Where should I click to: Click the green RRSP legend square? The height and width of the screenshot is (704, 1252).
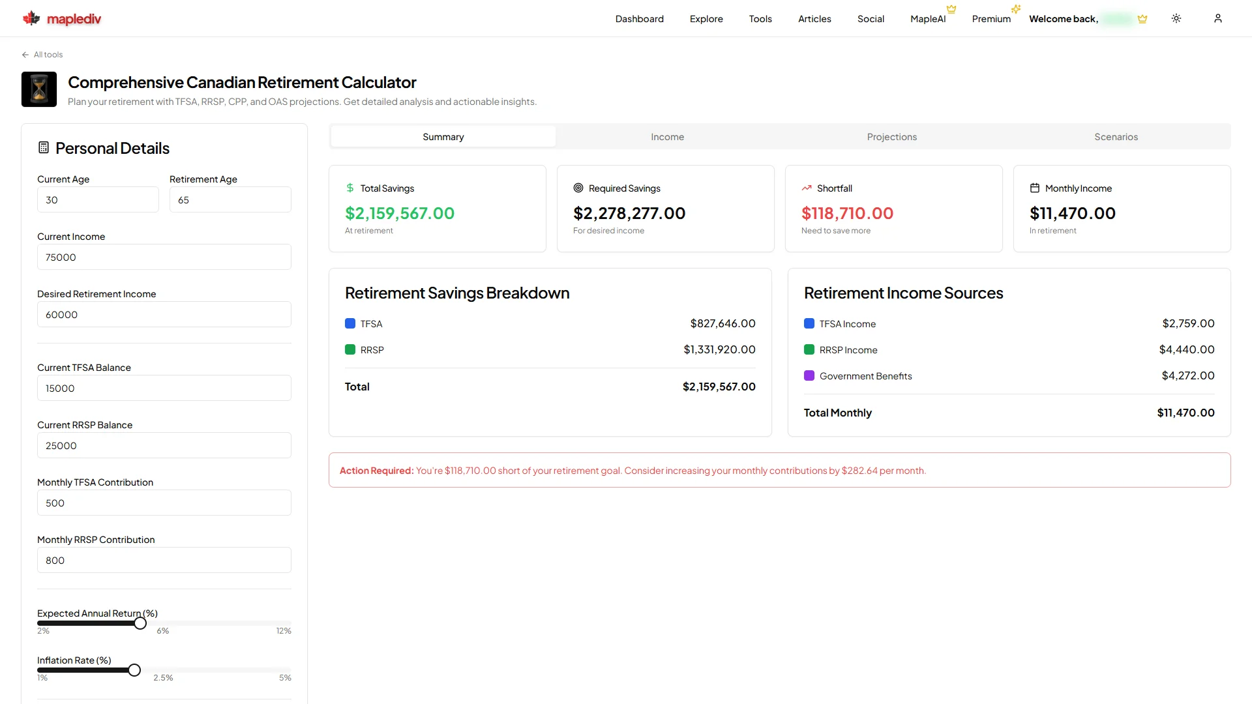click(x=350, y=349)
